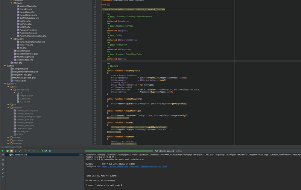The height and width of the screenshot is (190, 301).
Task: Open ContentListingFormatter.php file
Action: click(31, 42)
